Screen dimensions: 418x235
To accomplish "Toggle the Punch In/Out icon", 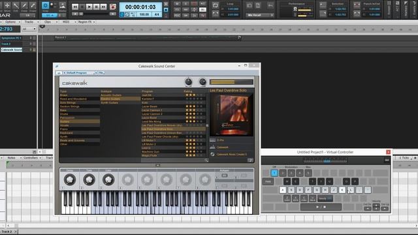I will [357, 5].
